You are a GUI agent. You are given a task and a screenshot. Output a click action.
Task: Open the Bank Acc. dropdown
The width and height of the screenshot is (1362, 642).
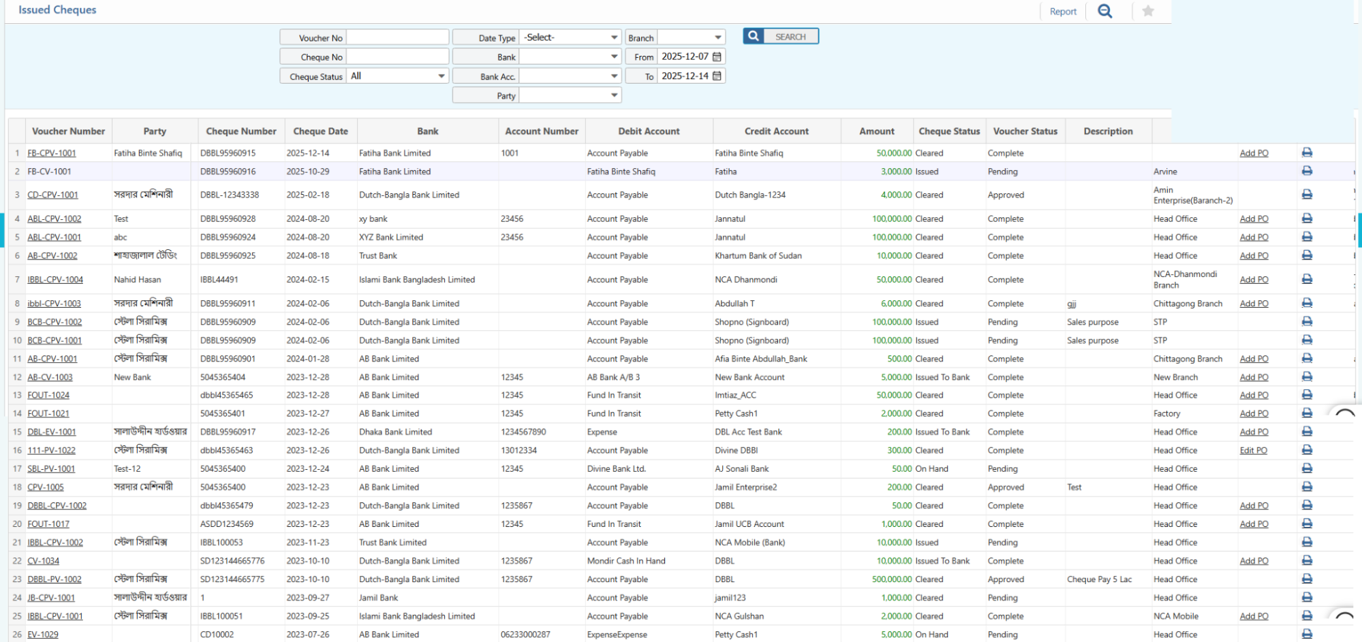pos(614,76)
